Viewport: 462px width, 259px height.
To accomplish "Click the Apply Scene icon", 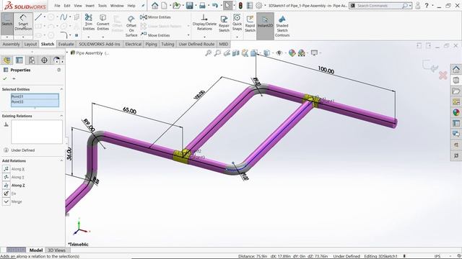I will (302, 53).
